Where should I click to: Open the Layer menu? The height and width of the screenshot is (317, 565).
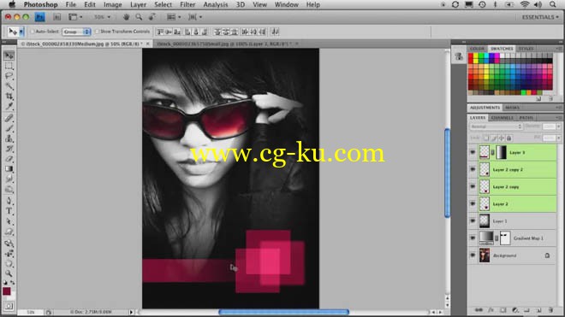(x=138, y=4)
